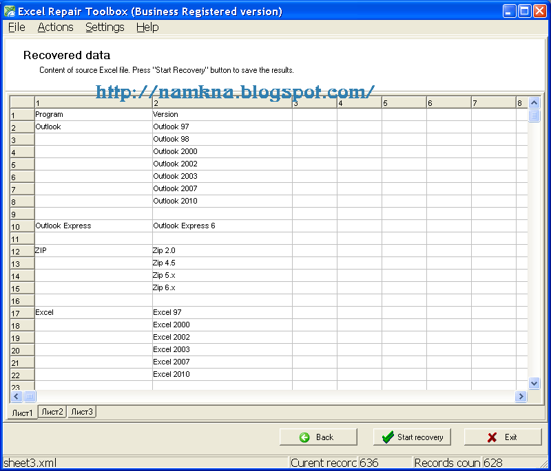Click the 'sheet3.xml' status bar text
This screenshot has width=551, height=471.
[x=30, y=463]
